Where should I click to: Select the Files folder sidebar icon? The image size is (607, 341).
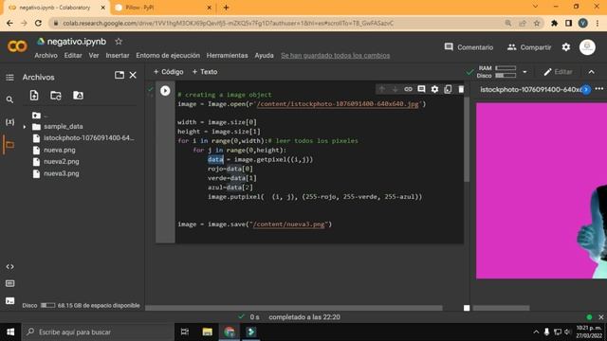9,145
